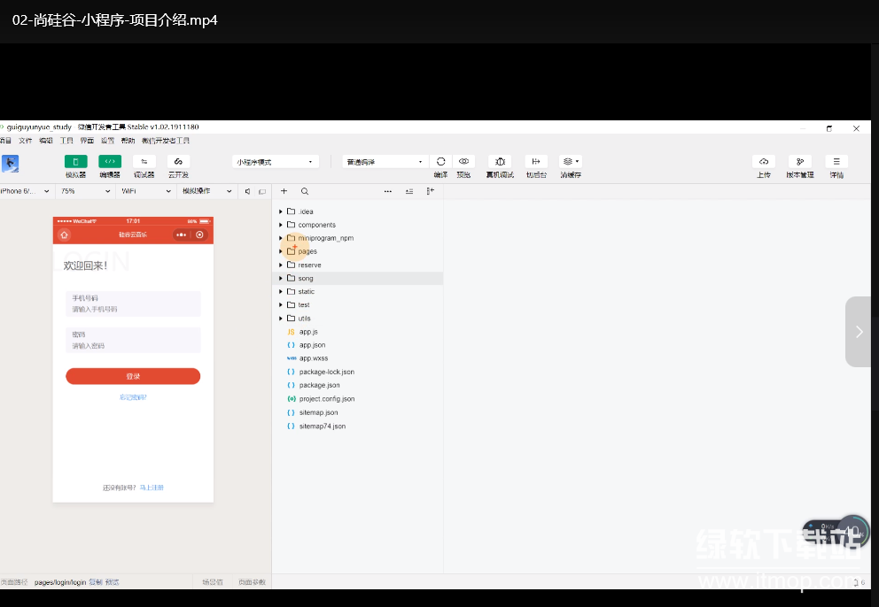Open the 75% zoom level dropdown
Screen dimensions: 879x607
pyautogui.click(x=85, y=191)
